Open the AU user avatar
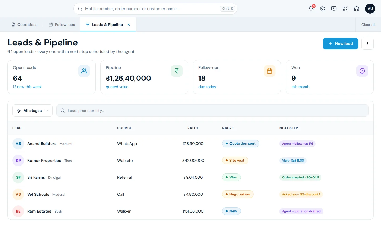 (370, 9)
